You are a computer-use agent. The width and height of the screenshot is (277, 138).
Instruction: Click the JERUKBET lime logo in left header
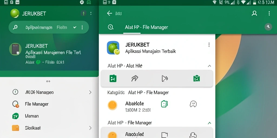pyautogui.click(x=15, y=13)
